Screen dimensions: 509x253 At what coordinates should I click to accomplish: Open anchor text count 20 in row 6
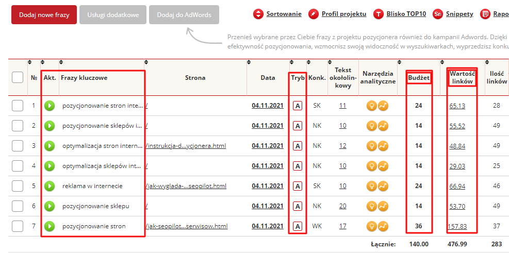[342, 206]
